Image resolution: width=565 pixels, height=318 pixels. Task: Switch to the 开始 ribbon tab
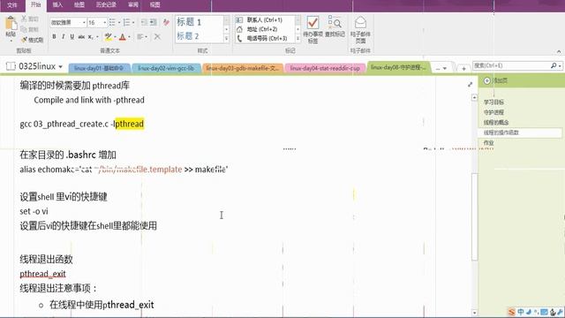(x=35, y=4)
